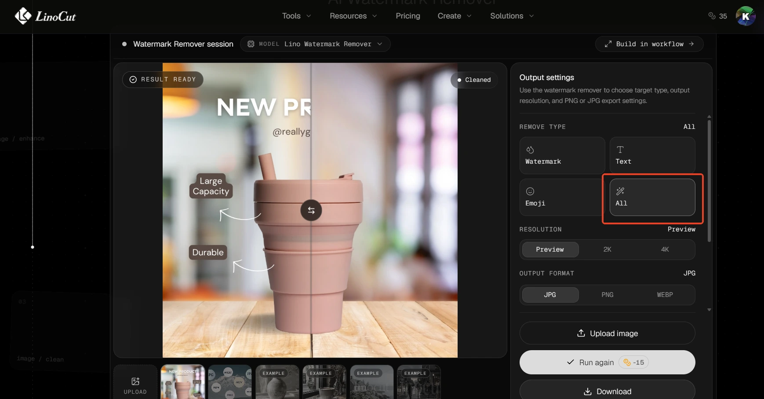Set output format to WEBP
The image size is (764, 399).
click(x=665, y=295)
